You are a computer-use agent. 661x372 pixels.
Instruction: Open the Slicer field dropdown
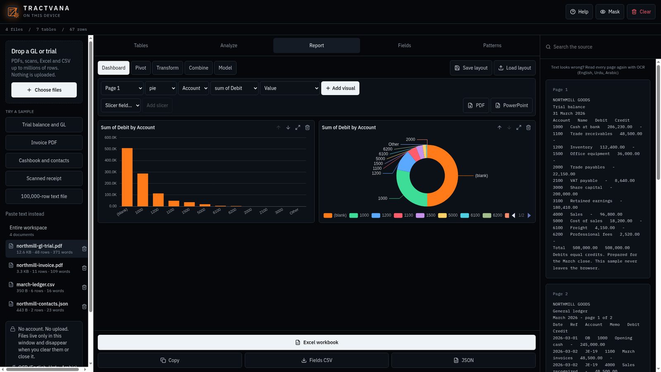tap(121, 105)
